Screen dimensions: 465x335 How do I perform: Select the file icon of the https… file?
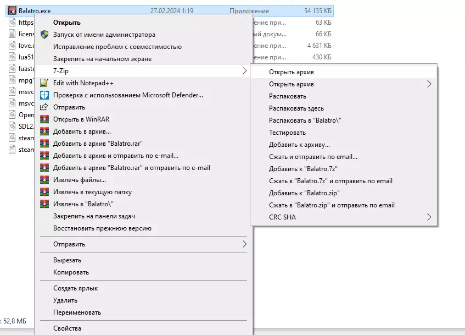(x=12, y=23)
